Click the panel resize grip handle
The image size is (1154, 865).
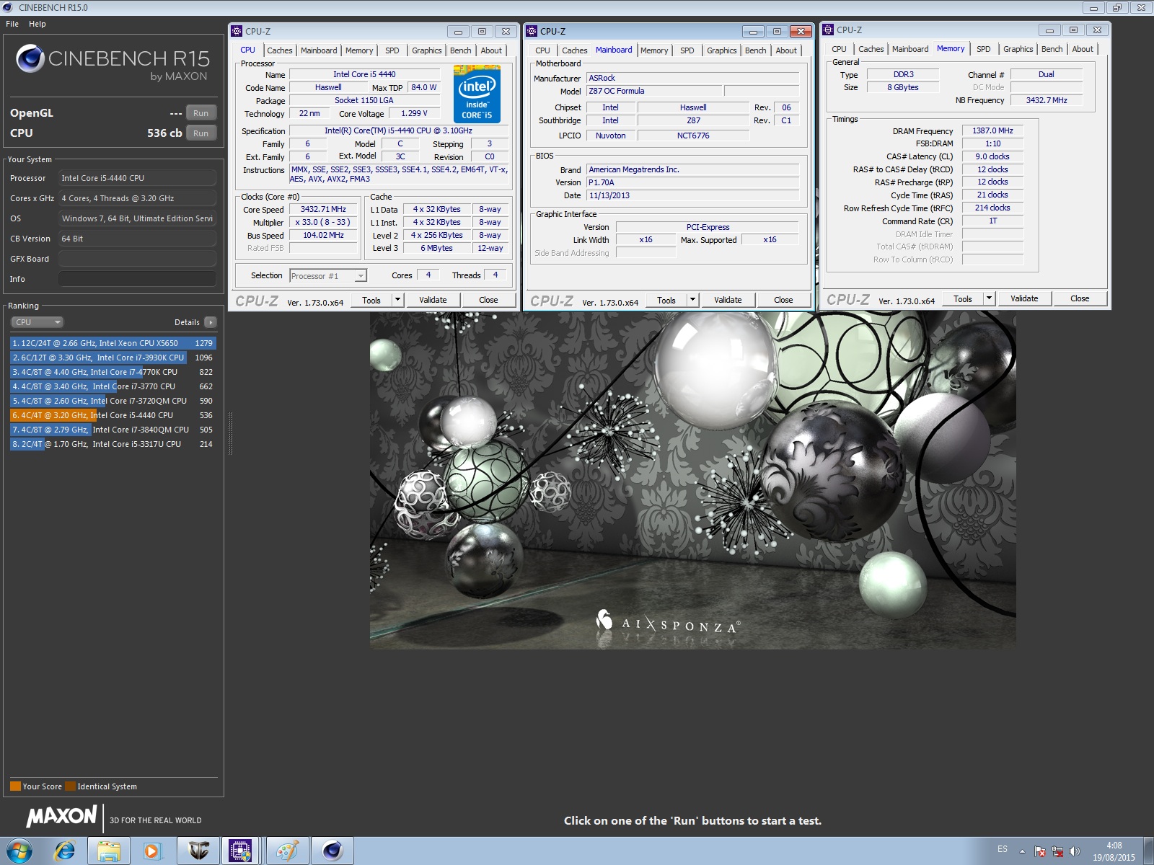(230, 433)
